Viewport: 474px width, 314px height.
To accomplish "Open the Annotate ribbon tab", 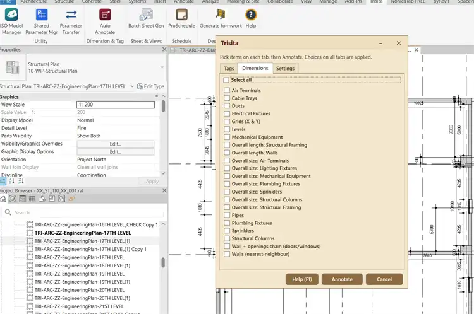I will [x=184, y=1].
